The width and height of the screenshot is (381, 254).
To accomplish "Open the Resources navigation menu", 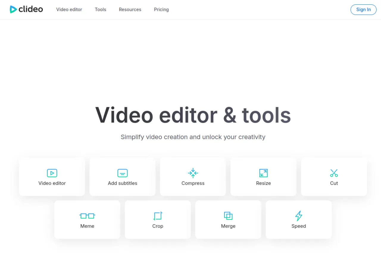I will (x=130, y=10).
